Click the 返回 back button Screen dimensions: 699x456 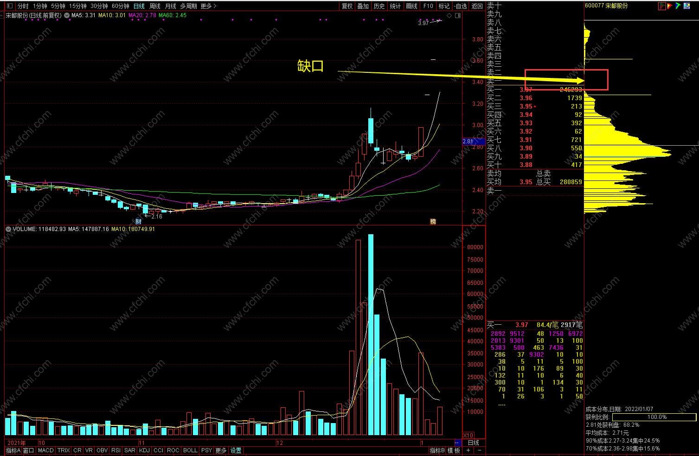click(x=477, y=6)
